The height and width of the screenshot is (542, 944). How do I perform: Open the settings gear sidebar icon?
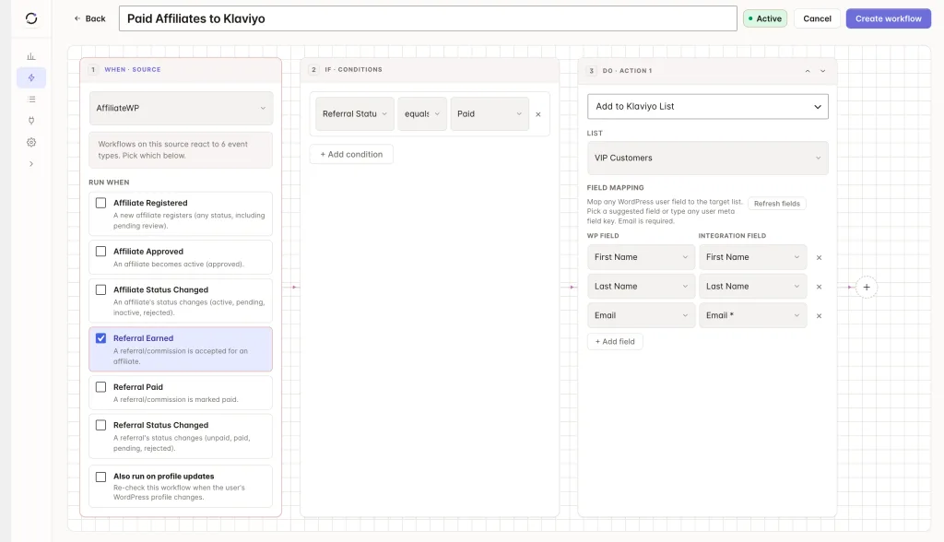[31, 142]
